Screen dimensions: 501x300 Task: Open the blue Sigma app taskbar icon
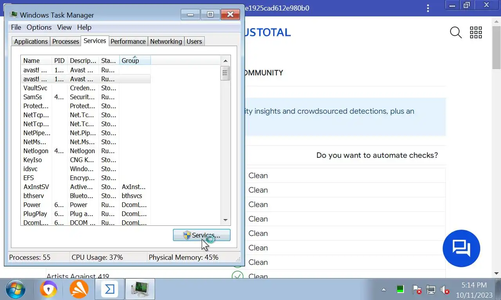[109, 289]
